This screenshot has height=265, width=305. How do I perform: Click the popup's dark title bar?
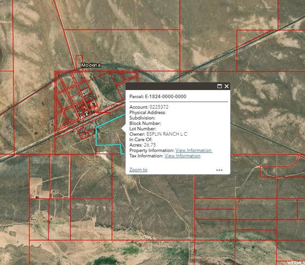point(171,86)
